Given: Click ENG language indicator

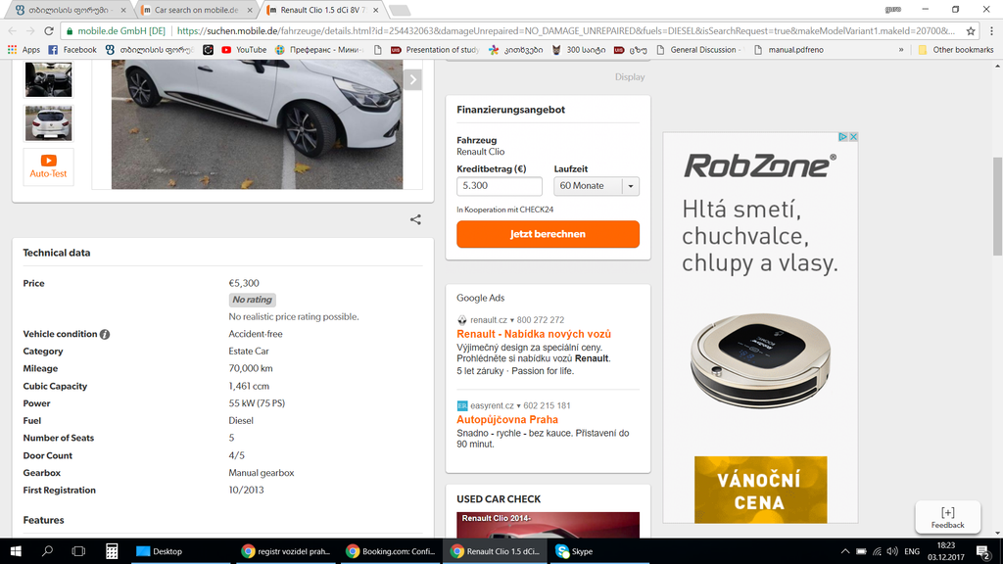Looking at the screenshot, I should [912, 551].
